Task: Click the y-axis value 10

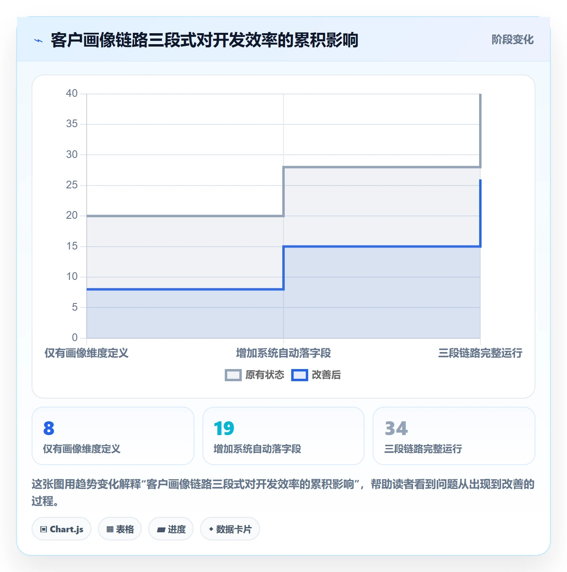Action: 72,277
